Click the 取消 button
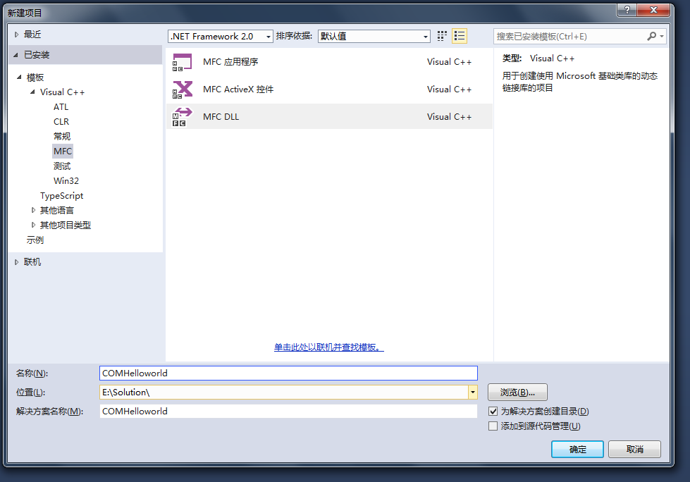690x482 pixels. tap(634, 450)
